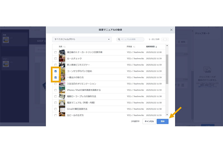Select 入社当日のオリエンテーション checkbox

point(55,84)
